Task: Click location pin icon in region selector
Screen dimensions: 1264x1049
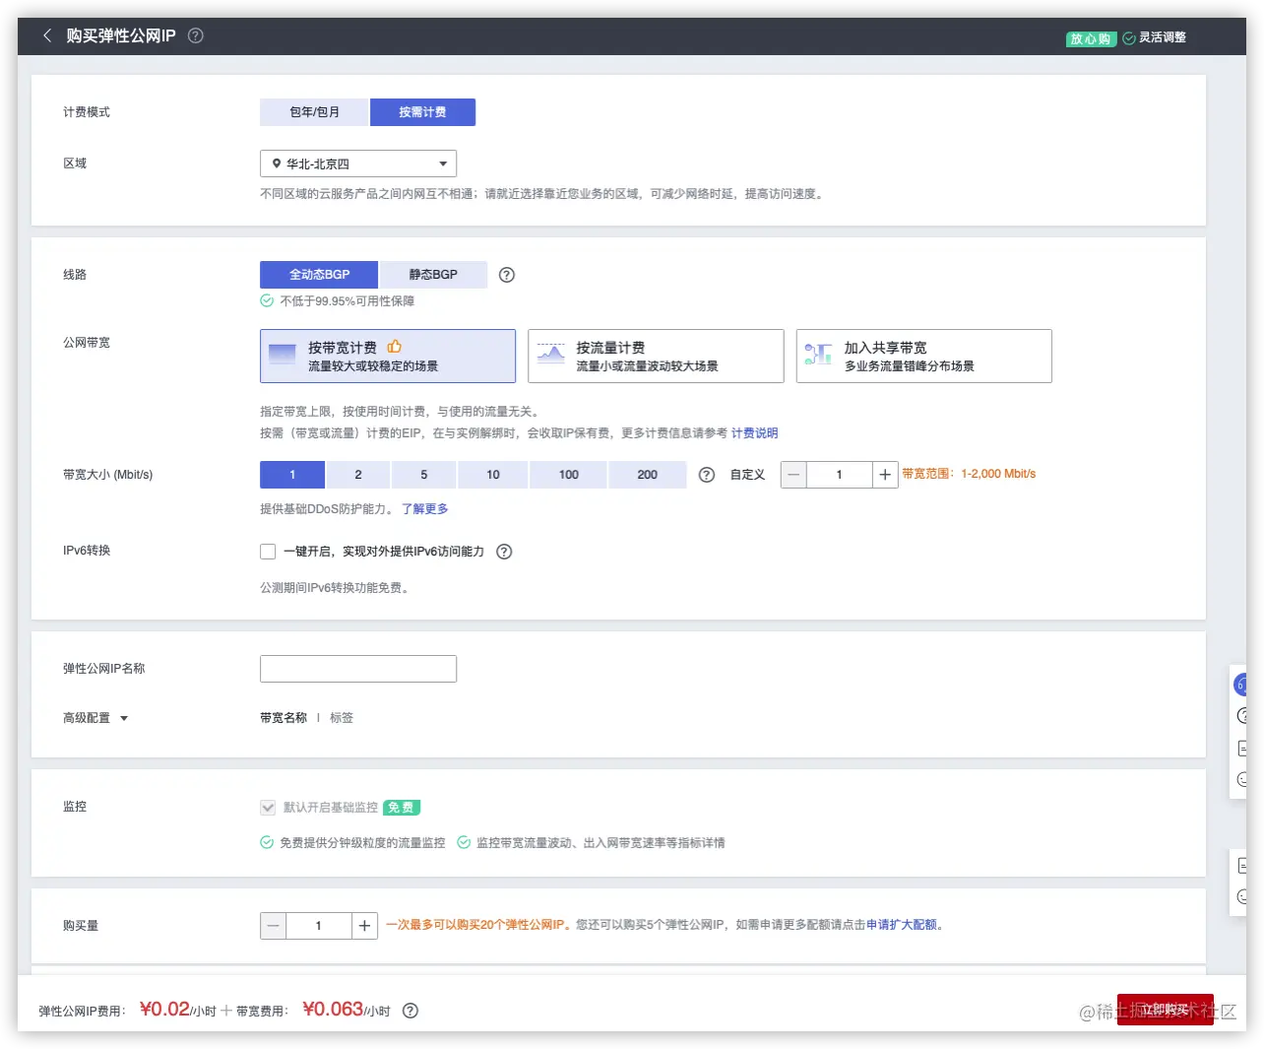Action: tap(277, 164)
